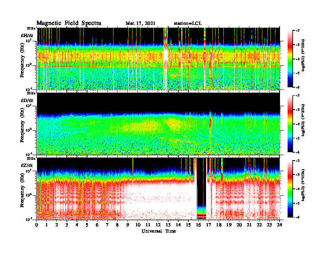Select the date "Mar. 17, 2021"
This screenshot has height=258, width=333.
click(x=140, y=24)
